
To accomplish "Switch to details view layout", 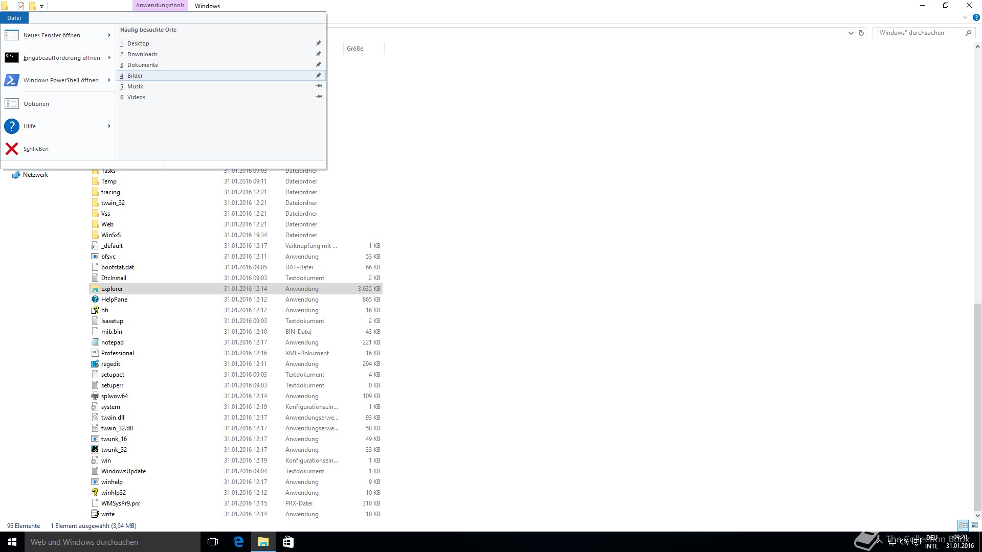I will [x=963, y=525].
